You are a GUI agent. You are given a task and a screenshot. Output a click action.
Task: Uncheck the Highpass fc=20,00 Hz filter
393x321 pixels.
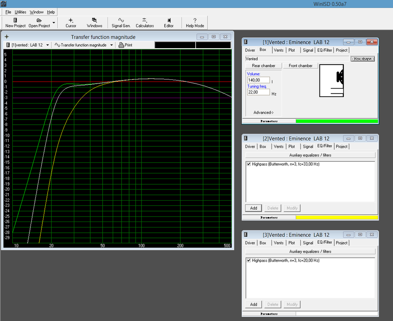249,260
